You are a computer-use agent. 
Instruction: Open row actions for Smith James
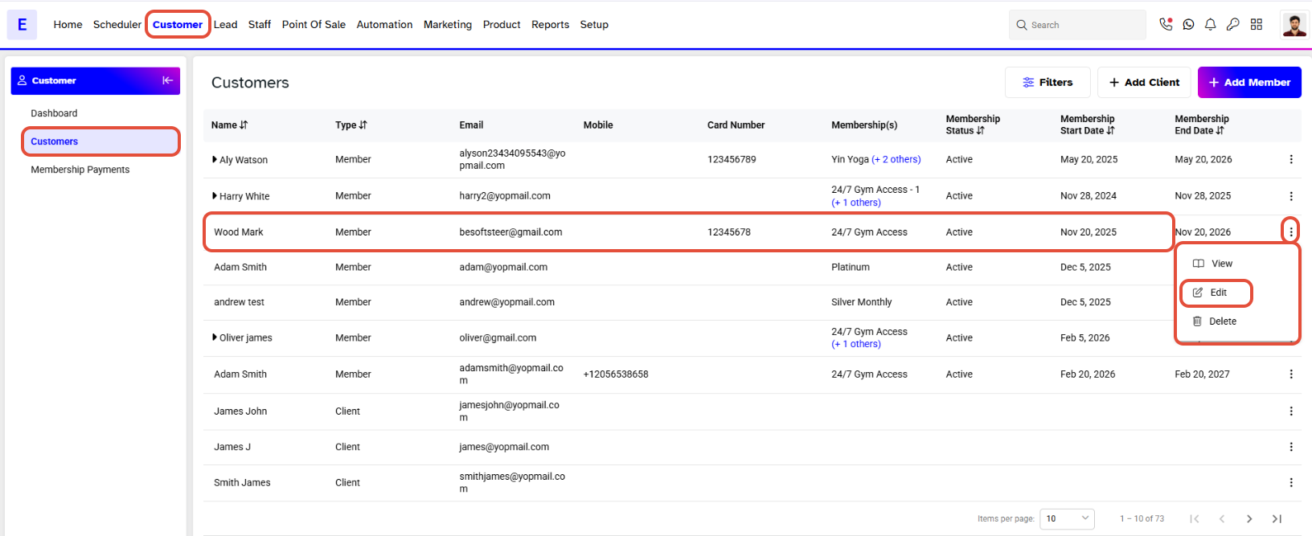coord(1291,482)
